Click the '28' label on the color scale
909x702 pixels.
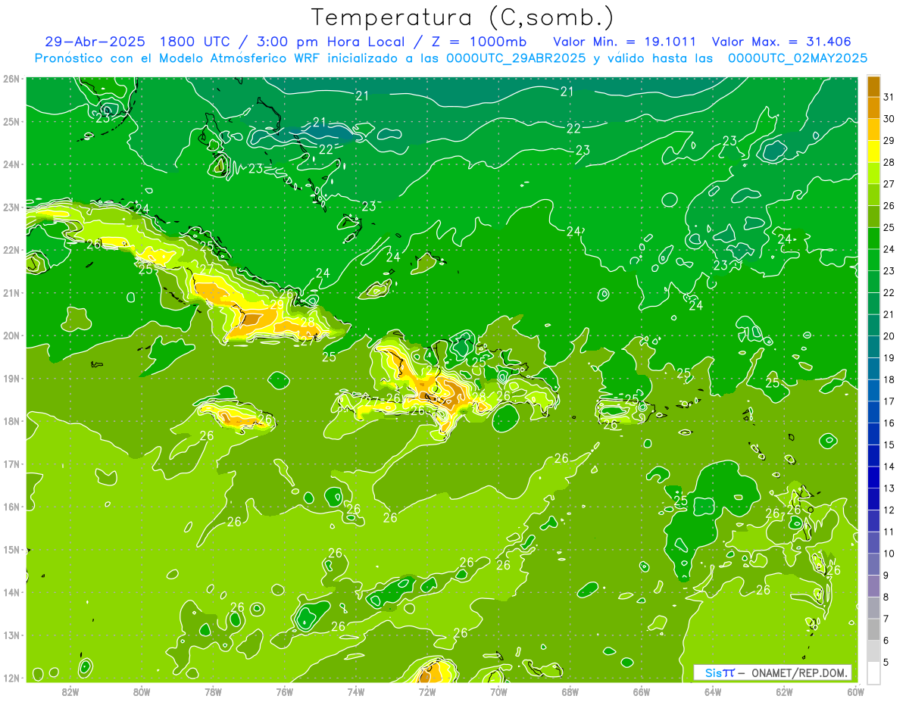(889, 162)
